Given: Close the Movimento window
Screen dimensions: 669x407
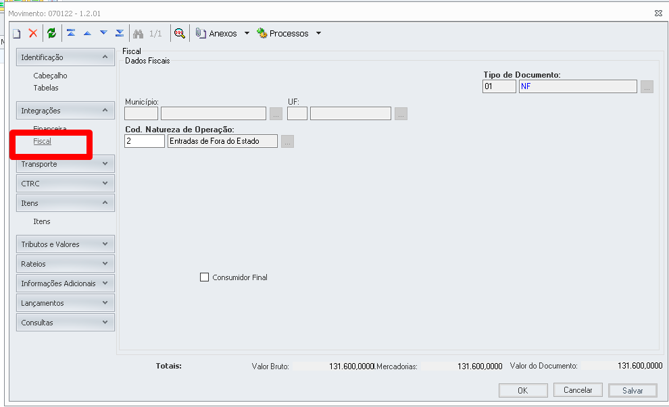Looking at the screenshot, I should click(x=658, y=13).
